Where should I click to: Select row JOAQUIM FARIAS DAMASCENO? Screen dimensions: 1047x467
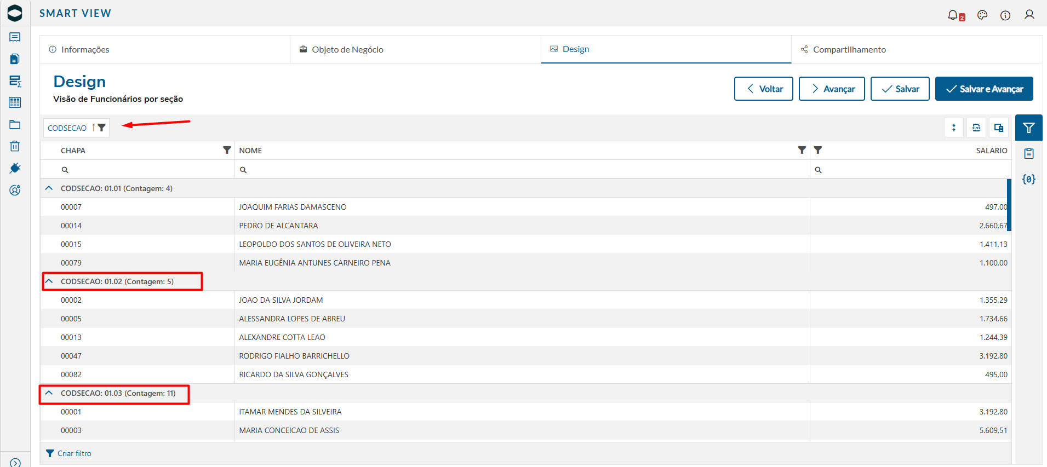[526, 207]
